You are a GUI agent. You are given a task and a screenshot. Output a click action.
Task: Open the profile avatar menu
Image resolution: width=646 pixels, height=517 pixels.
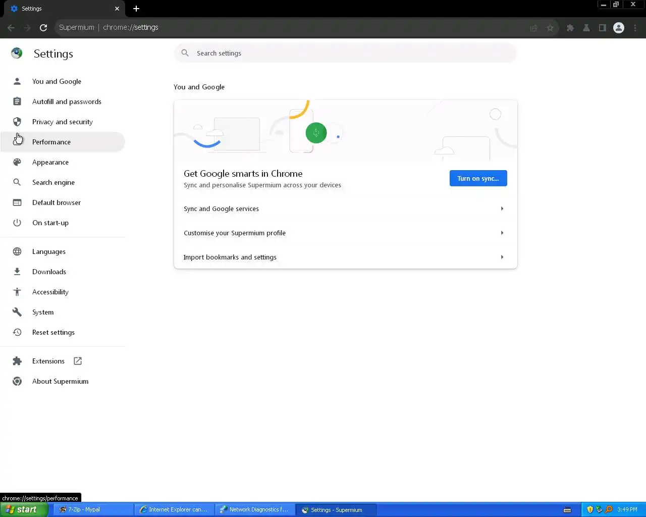pyautogui.click(x=619, y=28)
